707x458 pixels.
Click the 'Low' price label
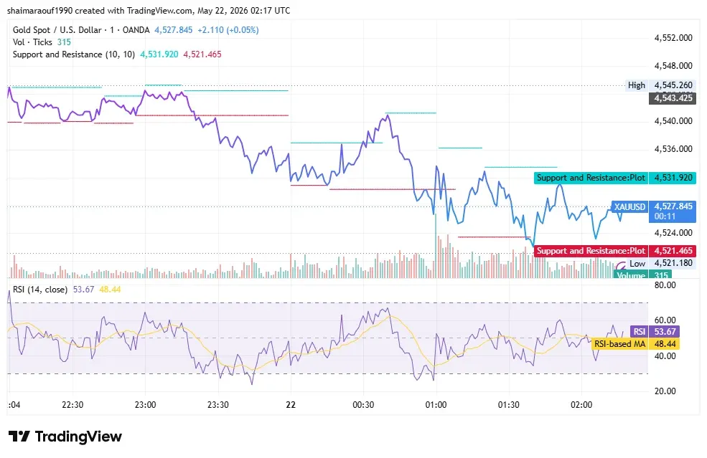[637, 264]
